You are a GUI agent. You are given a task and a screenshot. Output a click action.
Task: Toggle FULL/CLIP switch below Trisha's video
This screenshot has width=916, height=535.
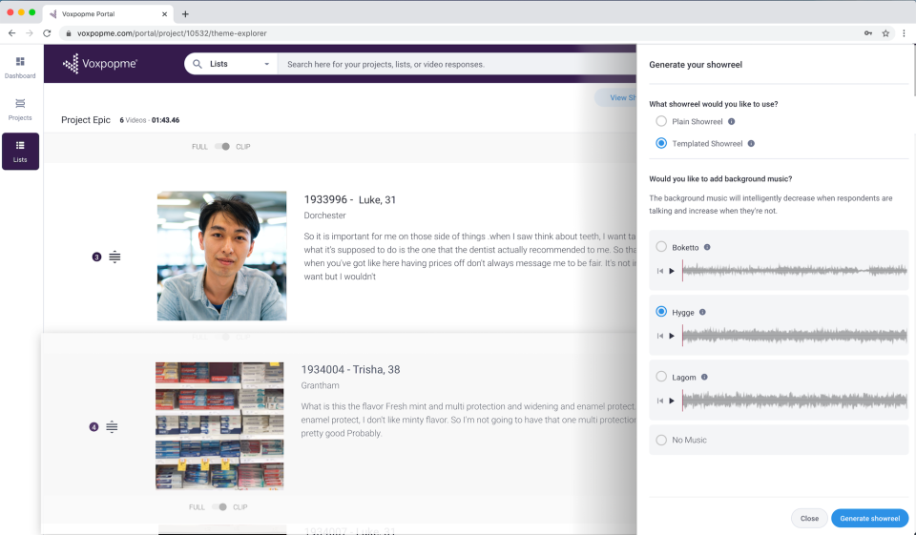pyautogui.click(x=219, y=507)
